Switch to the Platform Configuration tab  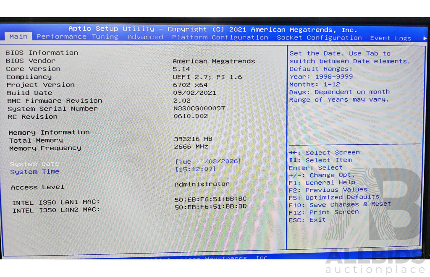[220, 37]
